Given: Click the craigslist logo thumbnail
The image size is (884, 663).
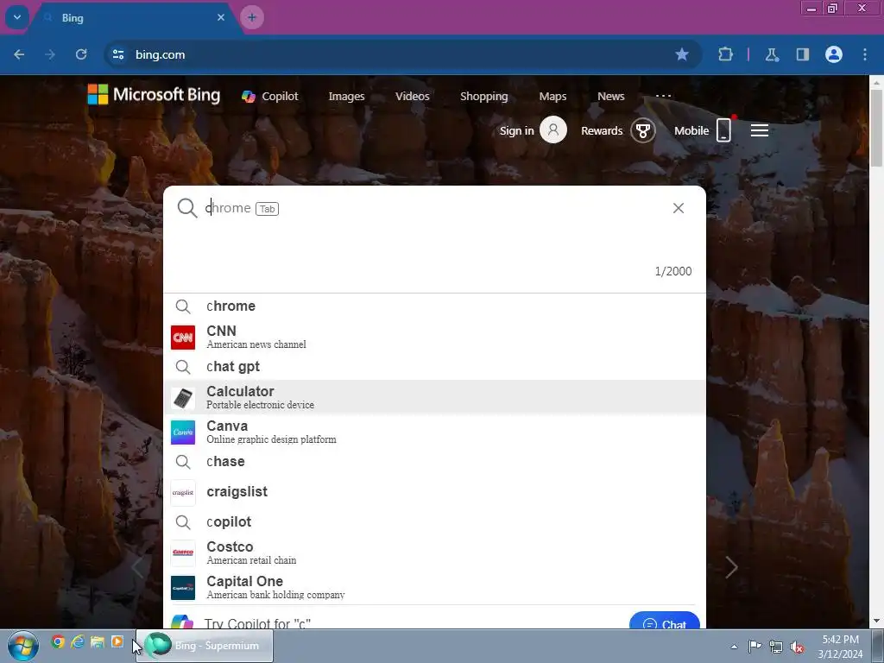Looking at the screenshot, I should click(183, 492).
